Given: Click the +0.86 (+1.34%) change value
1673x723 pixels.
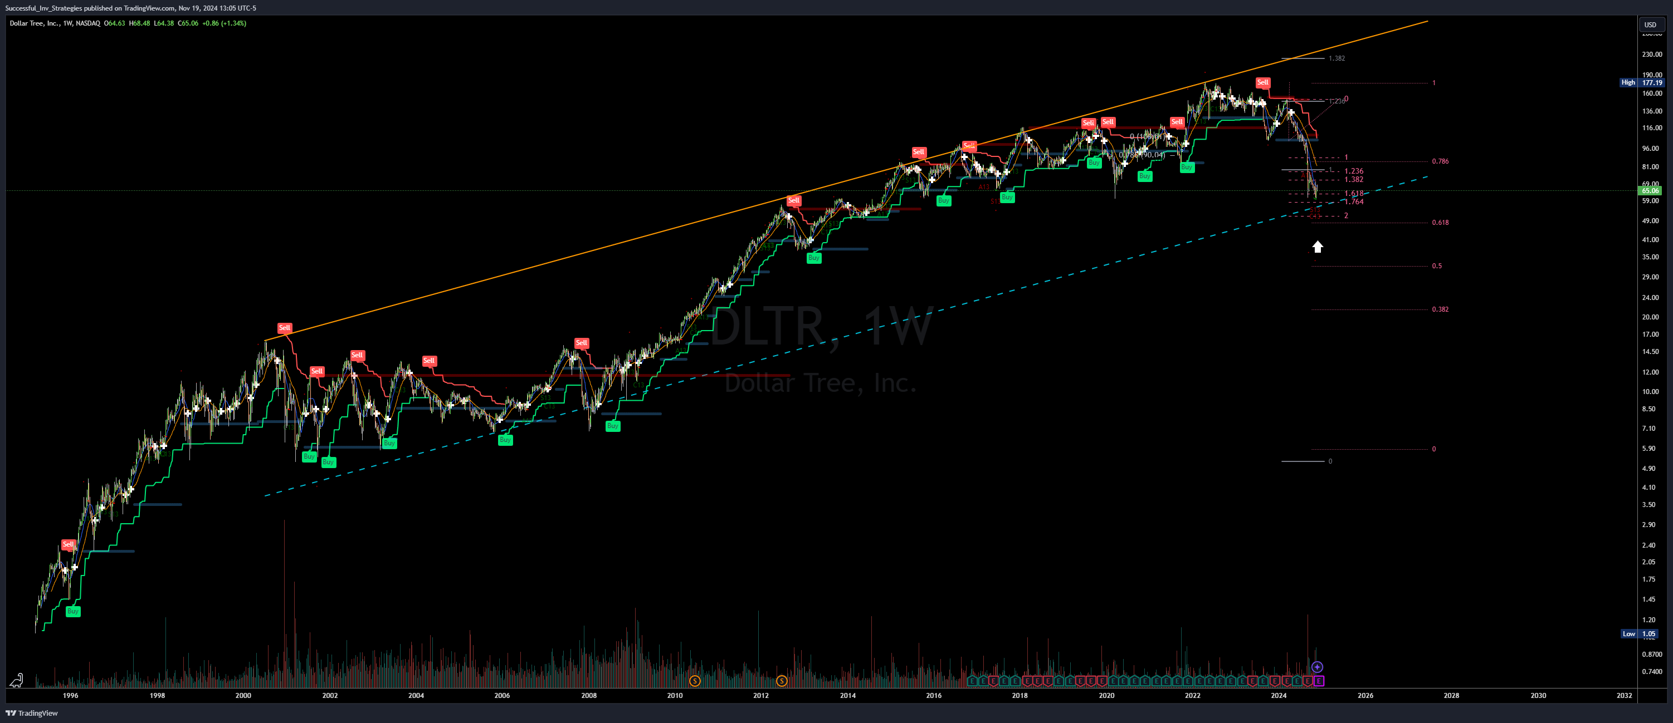Looking at the screenshot, I should click(x=224, y=23).
